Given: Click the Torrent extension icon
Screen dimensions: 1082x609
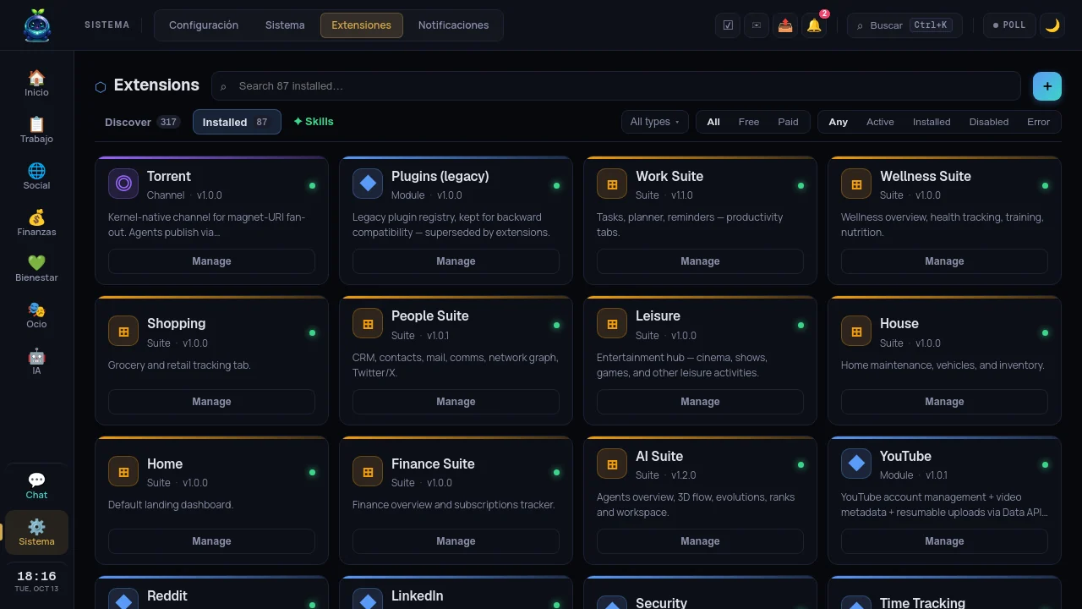Looking at the screenshot, I should (x=123, y=184).
